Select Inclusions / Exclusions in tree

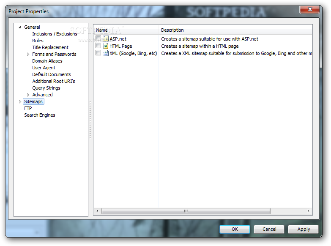point(55,34)
